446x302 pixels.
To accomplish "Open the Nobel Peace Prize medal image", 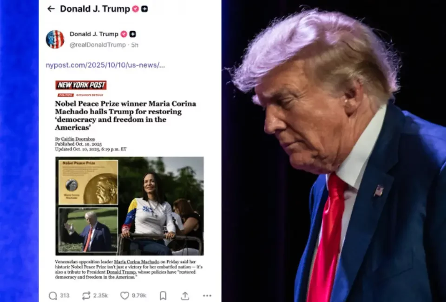I will [88, 182].
